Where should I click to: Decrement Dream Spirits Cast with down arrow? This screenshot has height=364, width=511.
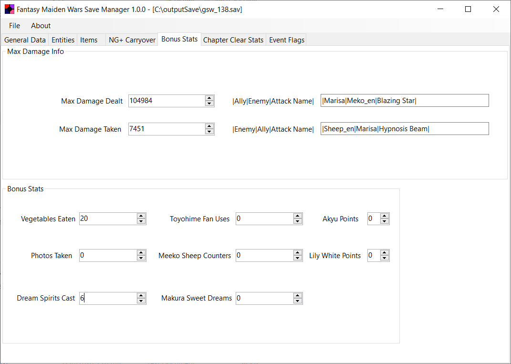[x=141, y=301]
